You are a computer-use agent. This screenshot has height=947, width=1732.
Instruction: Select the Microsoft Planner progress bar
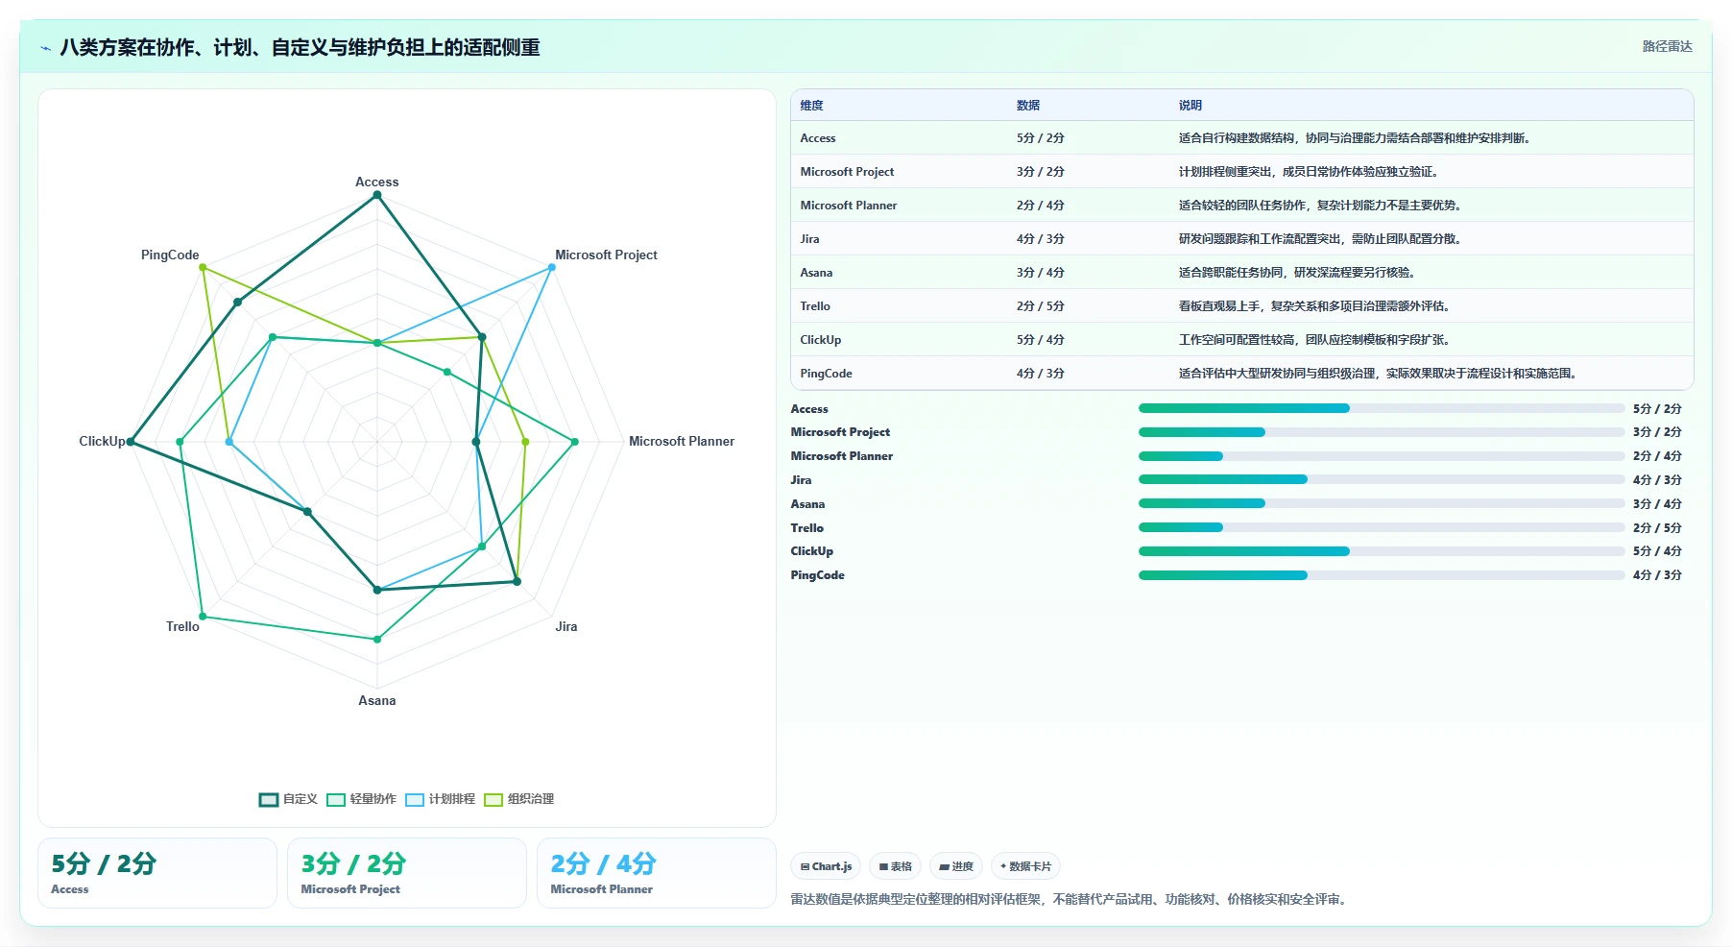pyautogui.click(x=1381, y=456)
